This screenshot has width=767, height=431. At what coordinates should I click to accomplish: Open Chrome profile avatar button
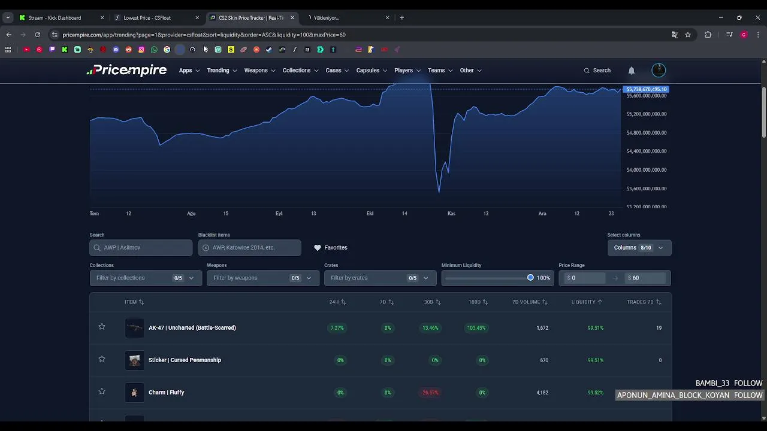[744, 35]
